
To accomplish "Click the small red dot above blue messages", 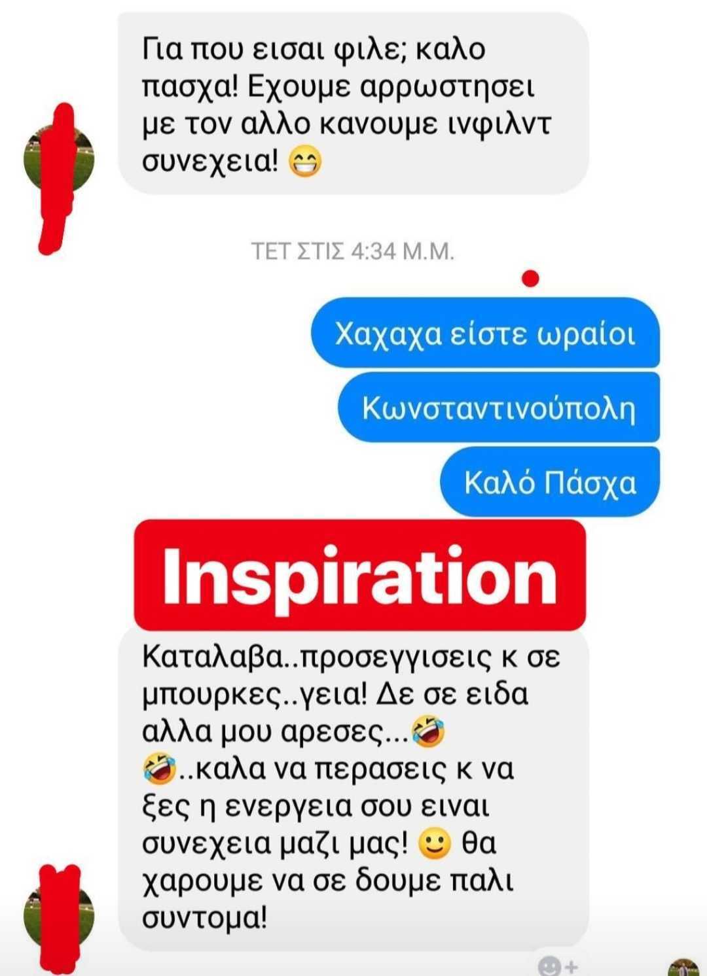I will tap(531, 279).
